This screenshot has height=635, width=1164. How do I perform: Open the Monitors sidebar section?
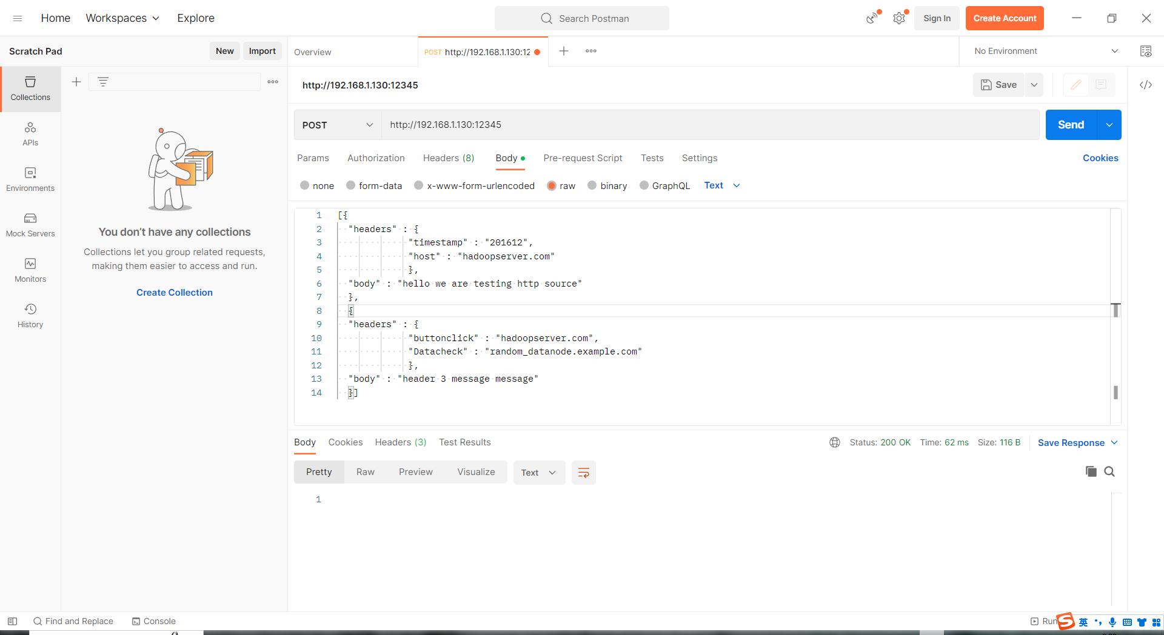coord(30,270)
